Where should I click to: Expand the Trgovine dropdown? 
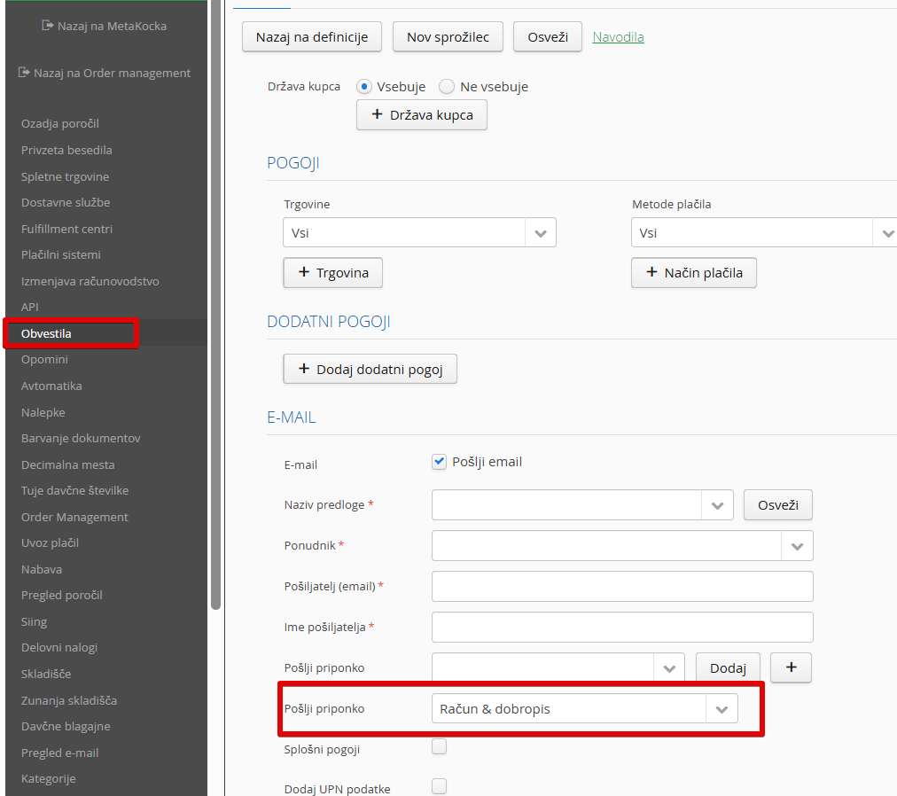[x=540, y=233]
